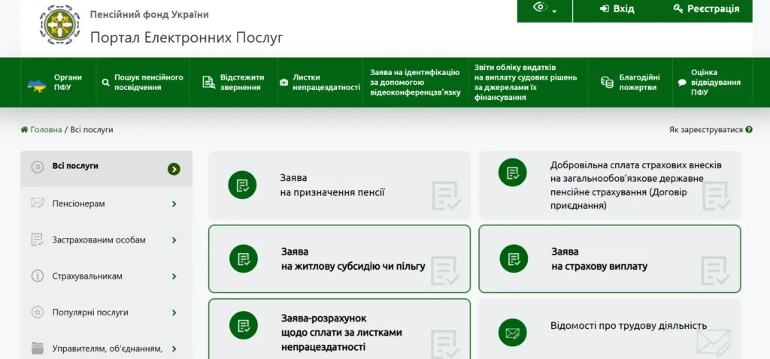Click the star icon beside Популярні послуги

click(x=38, y=312)
